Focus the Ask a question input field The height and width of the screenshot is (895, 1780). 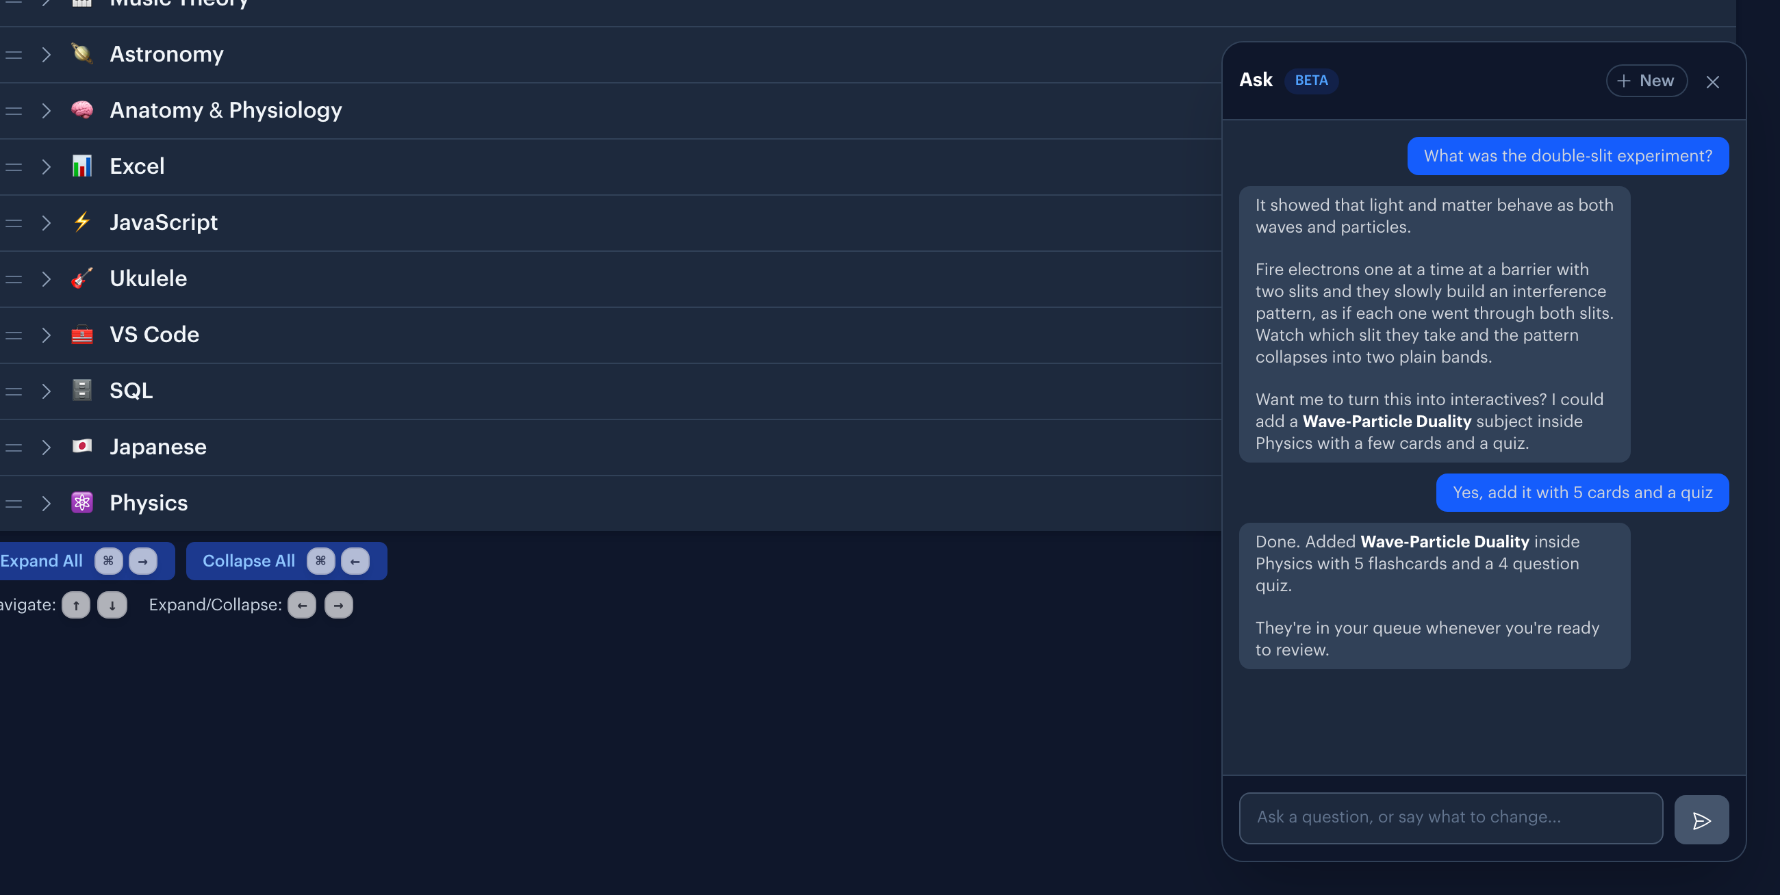[x=1451, y=818]
